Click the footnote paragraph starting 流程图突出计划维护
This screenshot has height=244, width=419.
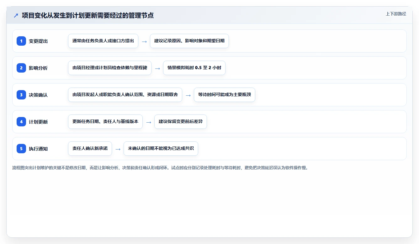pyautogui.click(x=160, y=168)
